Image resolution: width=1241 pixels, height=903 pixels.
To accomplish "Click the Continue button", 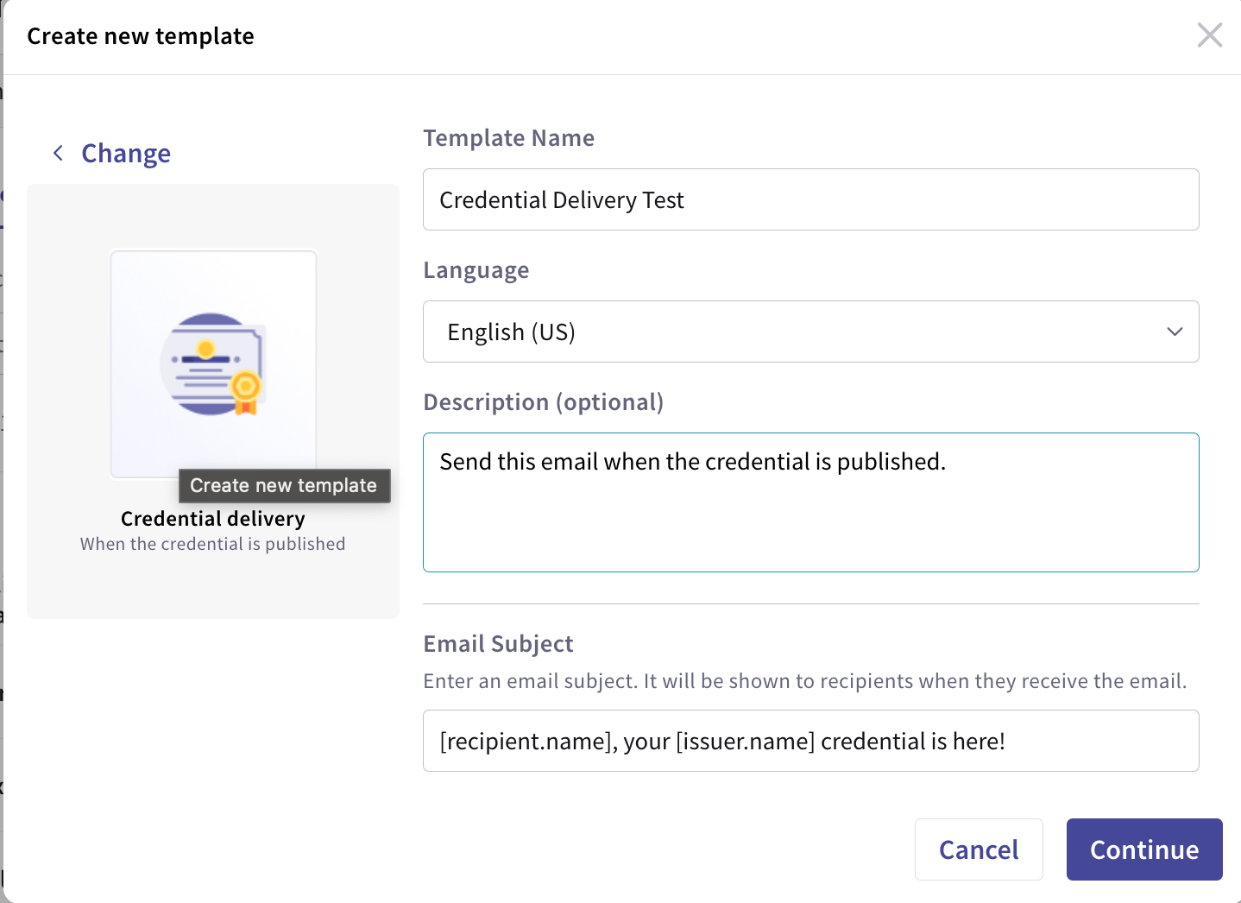I will click(x=1144, y=849).
